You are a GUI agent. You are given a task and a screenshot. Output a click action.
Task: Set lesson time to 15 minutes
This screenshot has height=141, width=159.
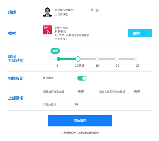point(97,59)
